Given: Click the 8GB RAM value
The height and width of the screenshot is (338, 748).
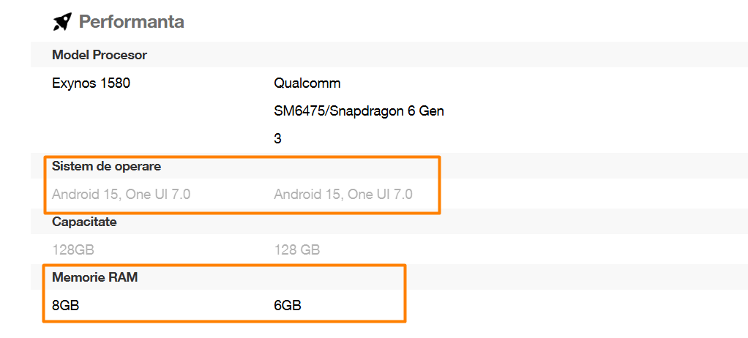Looking at the screenshot, I should (65, 306).
